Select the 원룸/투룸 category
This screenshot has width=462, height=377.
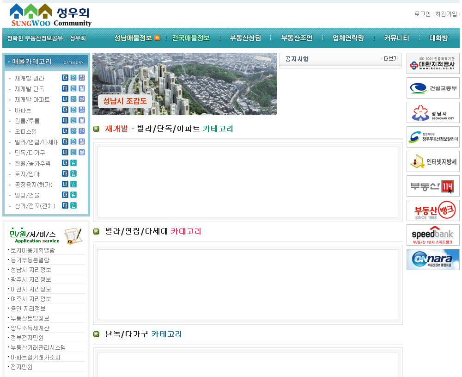27,121
